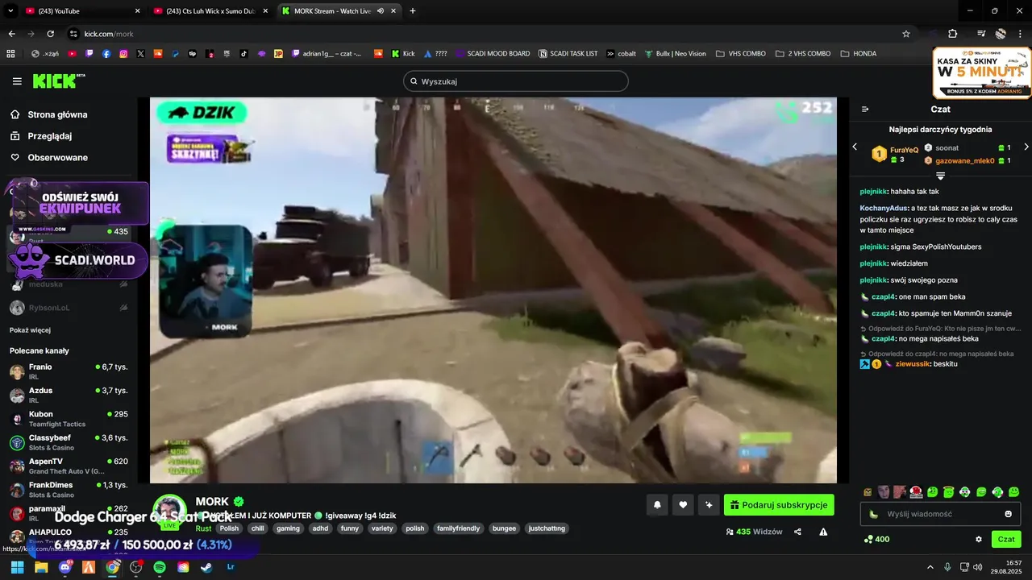Viewport: 1032px width, 580px height.
Task: Open the Facebook bookmark icon
Action: point(106,54)
